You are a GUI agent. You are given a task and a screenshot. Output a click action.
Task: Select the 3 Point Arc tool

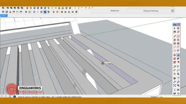[174, 51]
